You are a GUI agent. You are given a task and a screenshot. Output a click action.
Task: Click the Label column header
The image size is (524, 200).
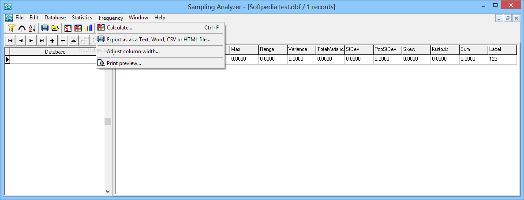[502, 49]
